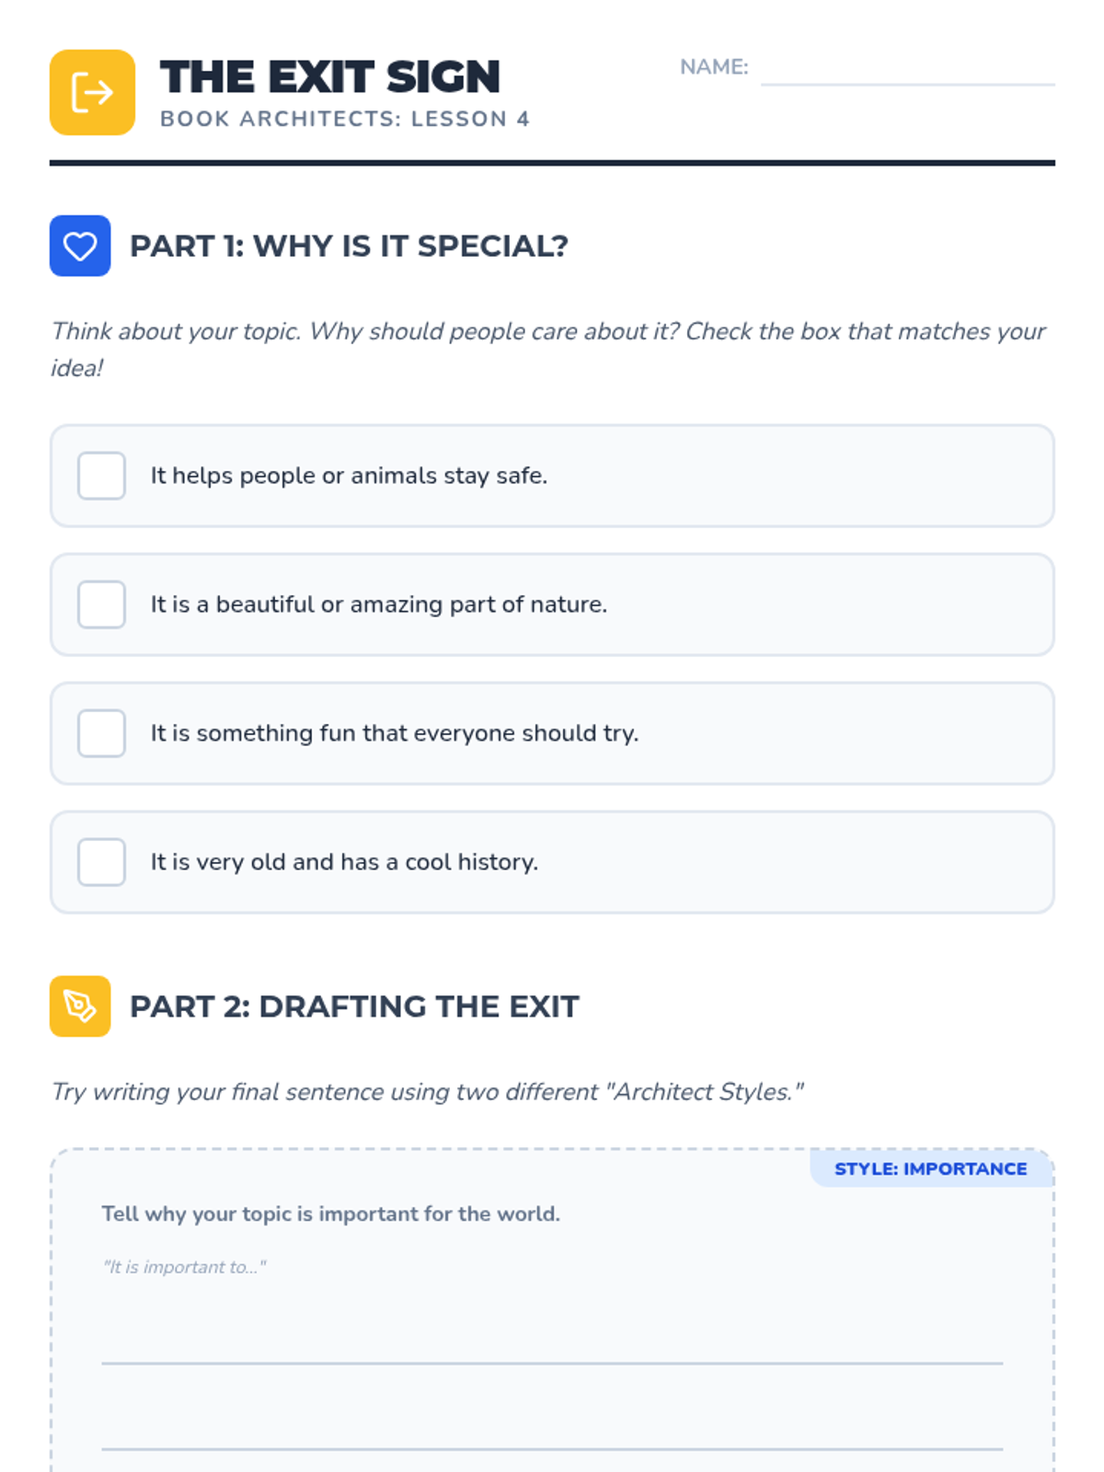Click the yellow exit sign icon

(x=92, y=92)
